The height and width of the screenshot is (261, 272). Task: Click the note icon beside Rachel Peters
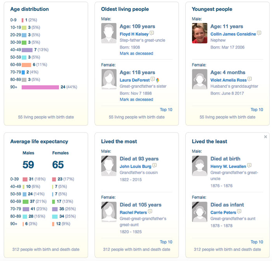click(150, 211)
